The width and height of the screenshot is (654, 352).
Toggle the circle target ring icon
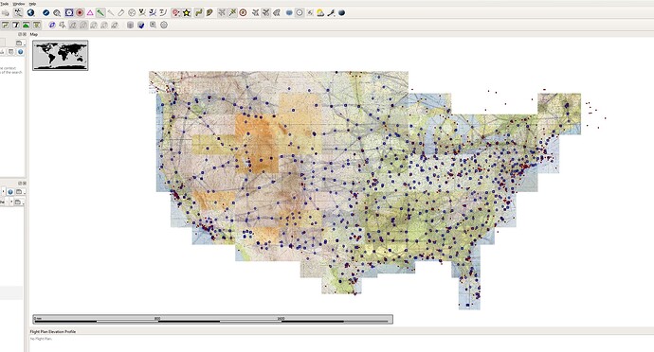tap(300, 13)
